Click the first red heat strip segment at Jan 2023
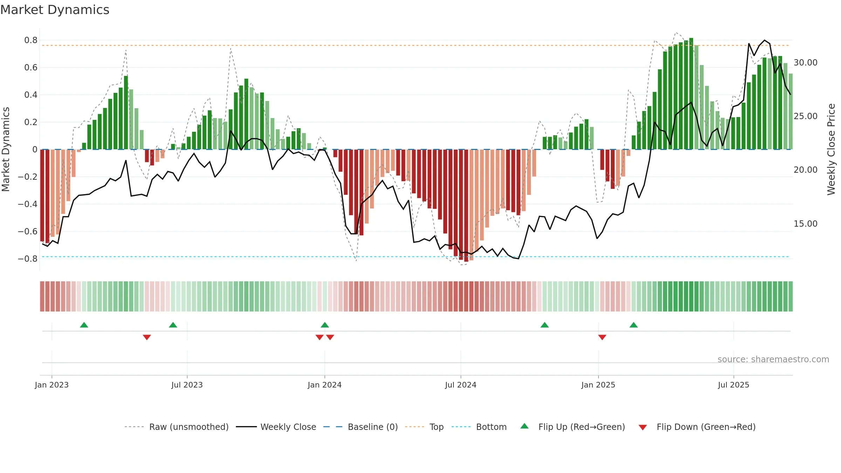The width and height of the screenshot is (841, 473). [x=42, y=296]
